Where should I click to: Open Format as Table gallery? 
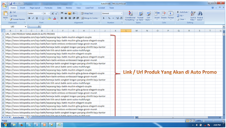[140, 16]
